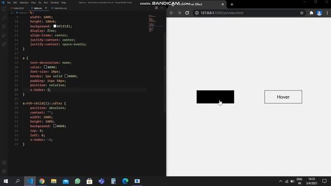This screenshot has height=186, width=331.
Task: Open the taskbar clock and date
Action: 311,181
